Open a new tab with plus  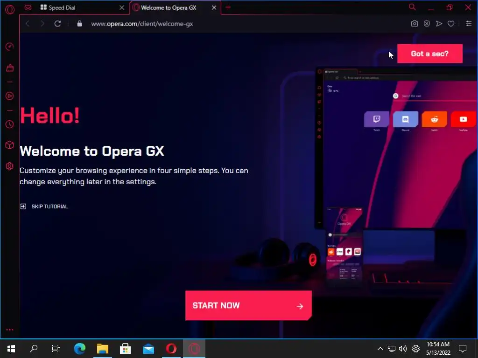(228, 7)
